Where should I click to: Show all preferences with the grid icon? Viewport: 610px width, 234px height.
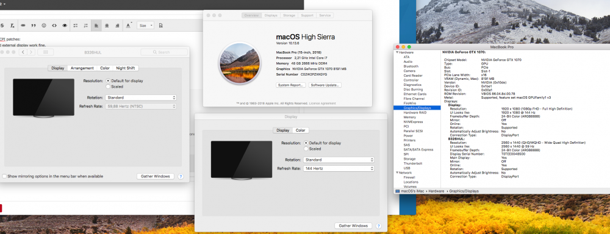click(46, 52)
